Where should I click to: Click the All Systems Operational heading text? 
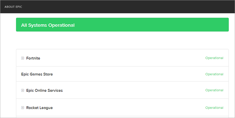pyautogui.click(x=48, y=25)
